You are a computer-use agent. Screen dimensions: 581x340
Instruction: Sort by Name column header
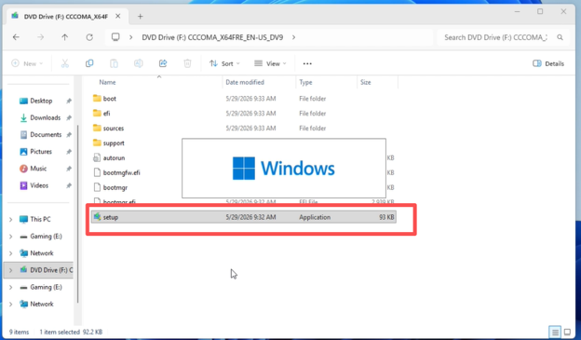[107, 82]
